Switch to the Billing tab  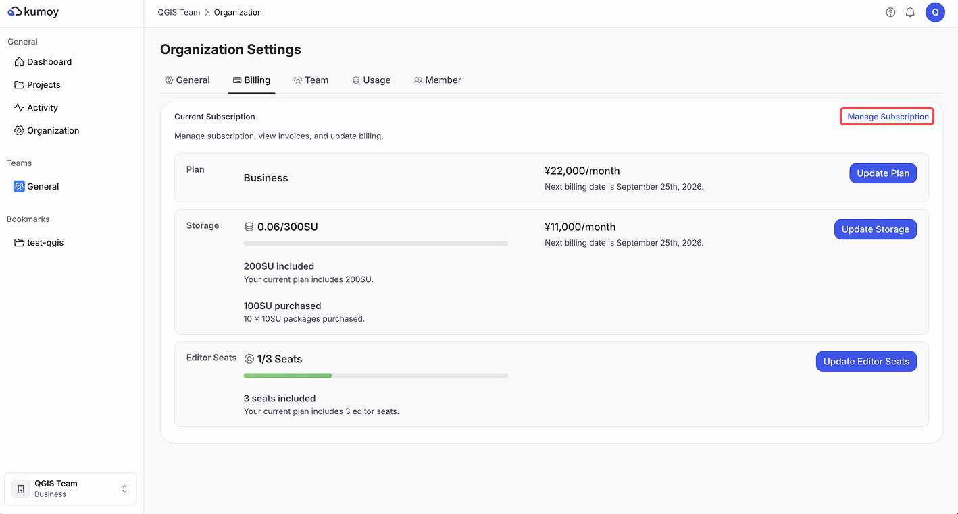251,80
